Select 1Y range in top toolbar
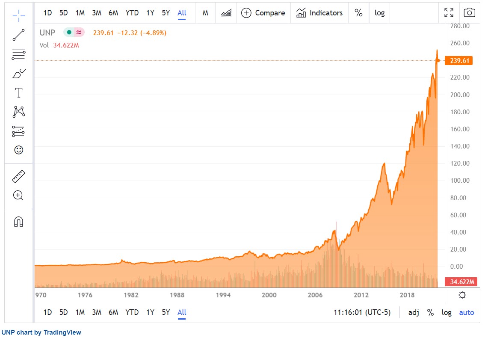Viewport: 485px width, 338px height. [150, 13]
